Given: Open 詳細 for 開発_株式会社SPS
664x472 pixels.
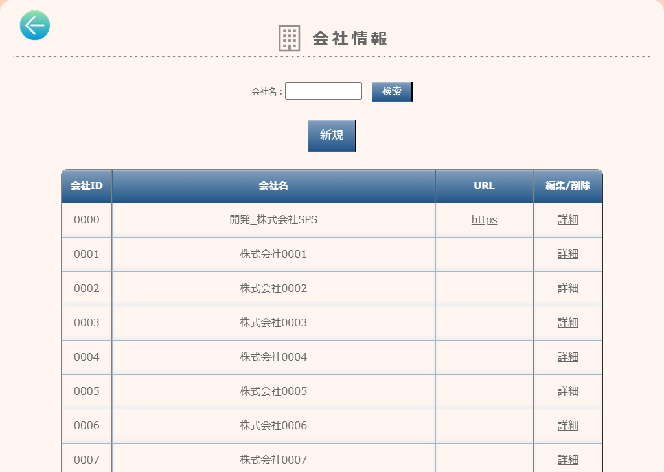Looking at the screenshot, I should point(567,219).
